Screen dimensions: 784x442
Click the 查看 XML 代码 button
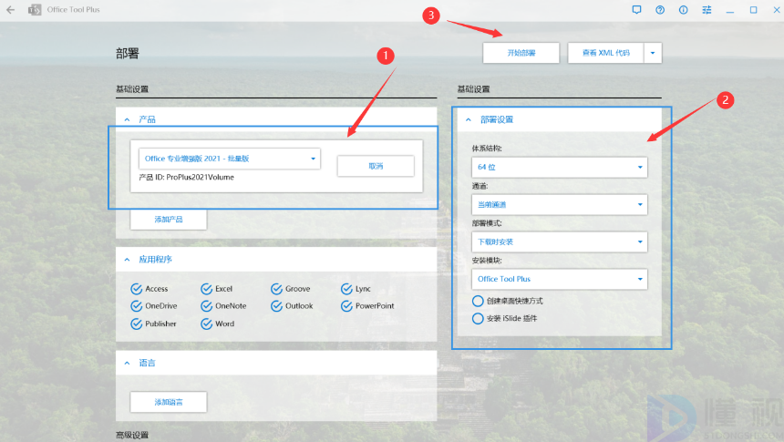pos(605,53)
